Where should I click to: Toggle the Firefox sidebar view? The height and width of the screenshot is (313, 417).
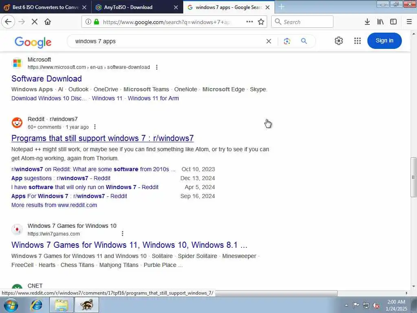coord(393,22)
